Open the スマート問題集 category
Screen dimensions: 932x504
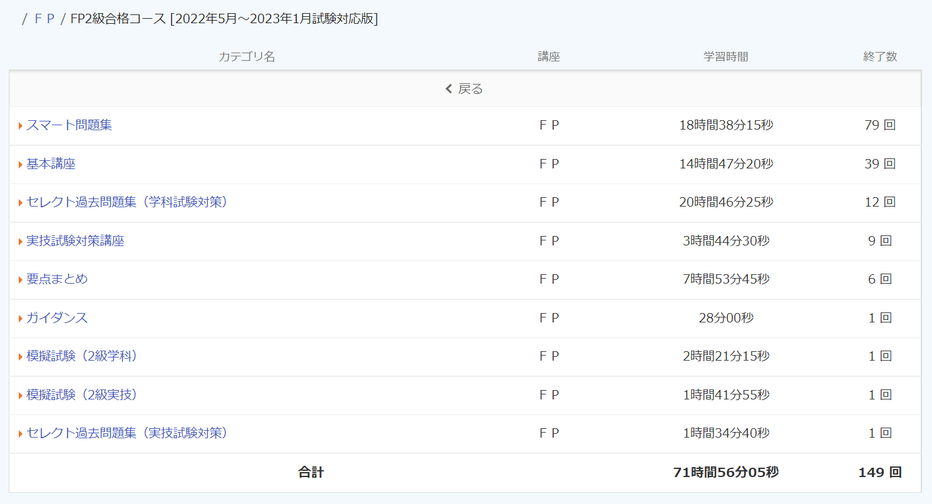coord(69,125)
